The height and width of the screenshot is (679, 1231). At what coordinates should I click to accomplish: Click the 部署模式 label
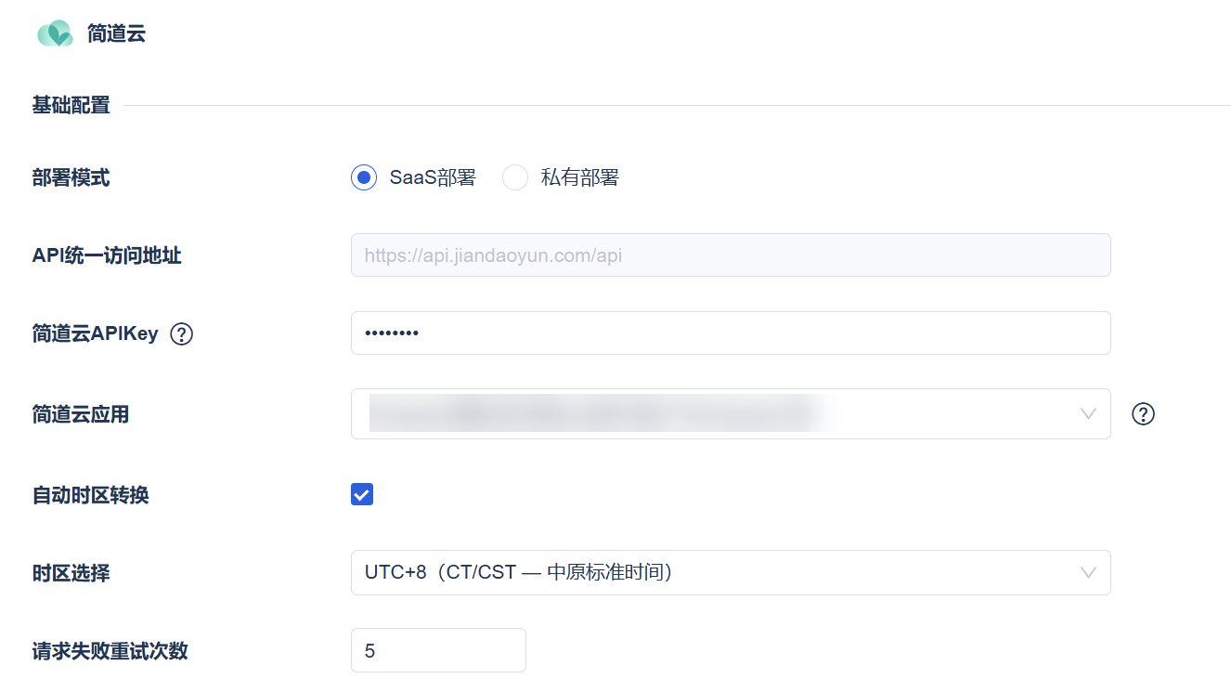tap(71, 177)
